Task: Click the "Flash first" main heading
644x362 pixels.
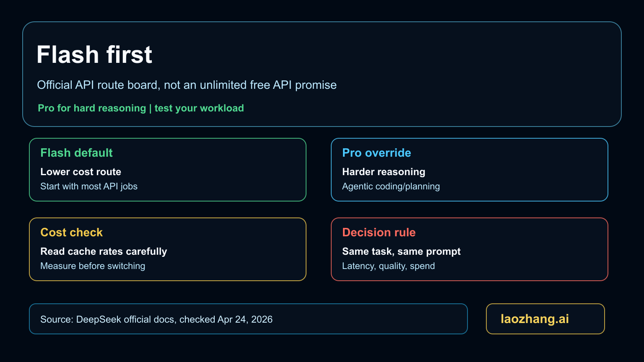Action: [94, 54]
